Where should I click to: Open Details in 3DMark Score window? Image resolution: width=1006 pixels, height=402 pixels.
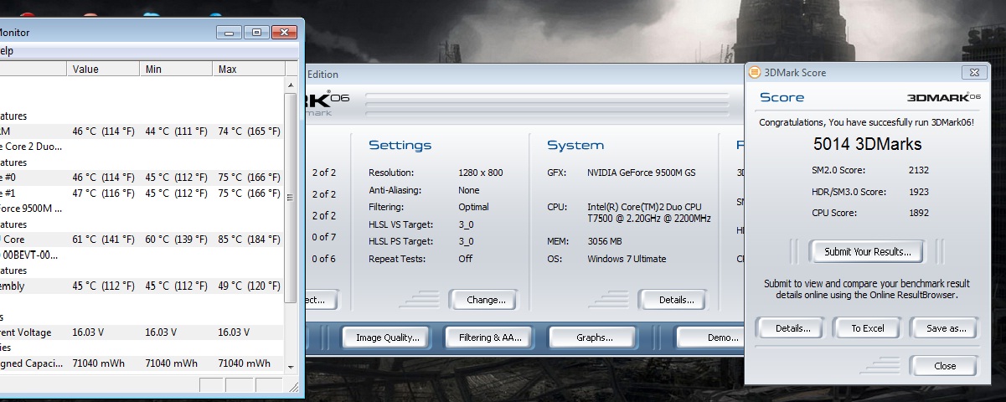[x=792, y=328]
